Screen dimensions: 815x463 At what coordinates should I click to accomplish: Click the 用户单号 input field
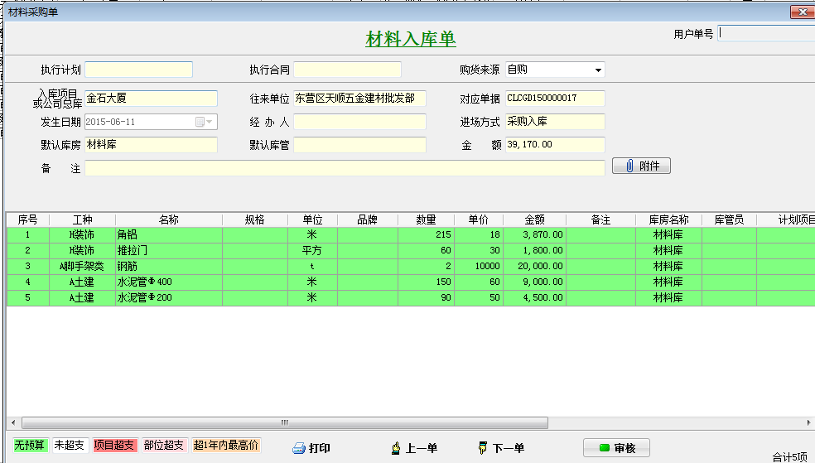tap(766, 33)
